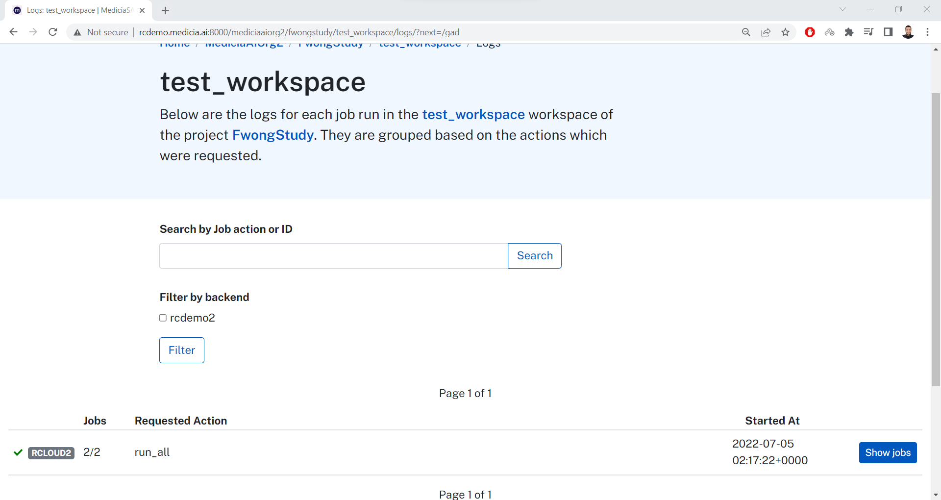Click the scrollbar down arrow
The image size is (941, 500).
click(x=936, y=495)
